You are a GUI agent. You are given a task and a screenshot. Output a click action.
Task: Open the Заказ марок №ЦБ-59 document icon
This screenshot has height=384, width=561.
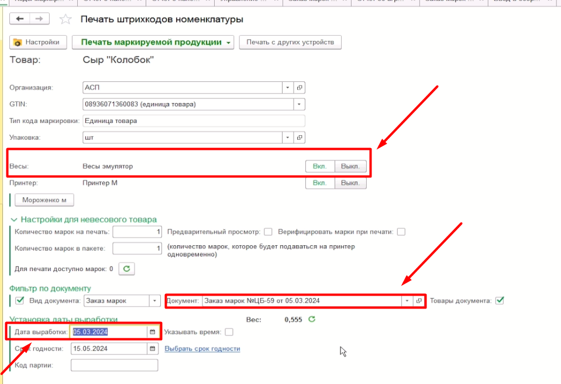pos(419,301)
